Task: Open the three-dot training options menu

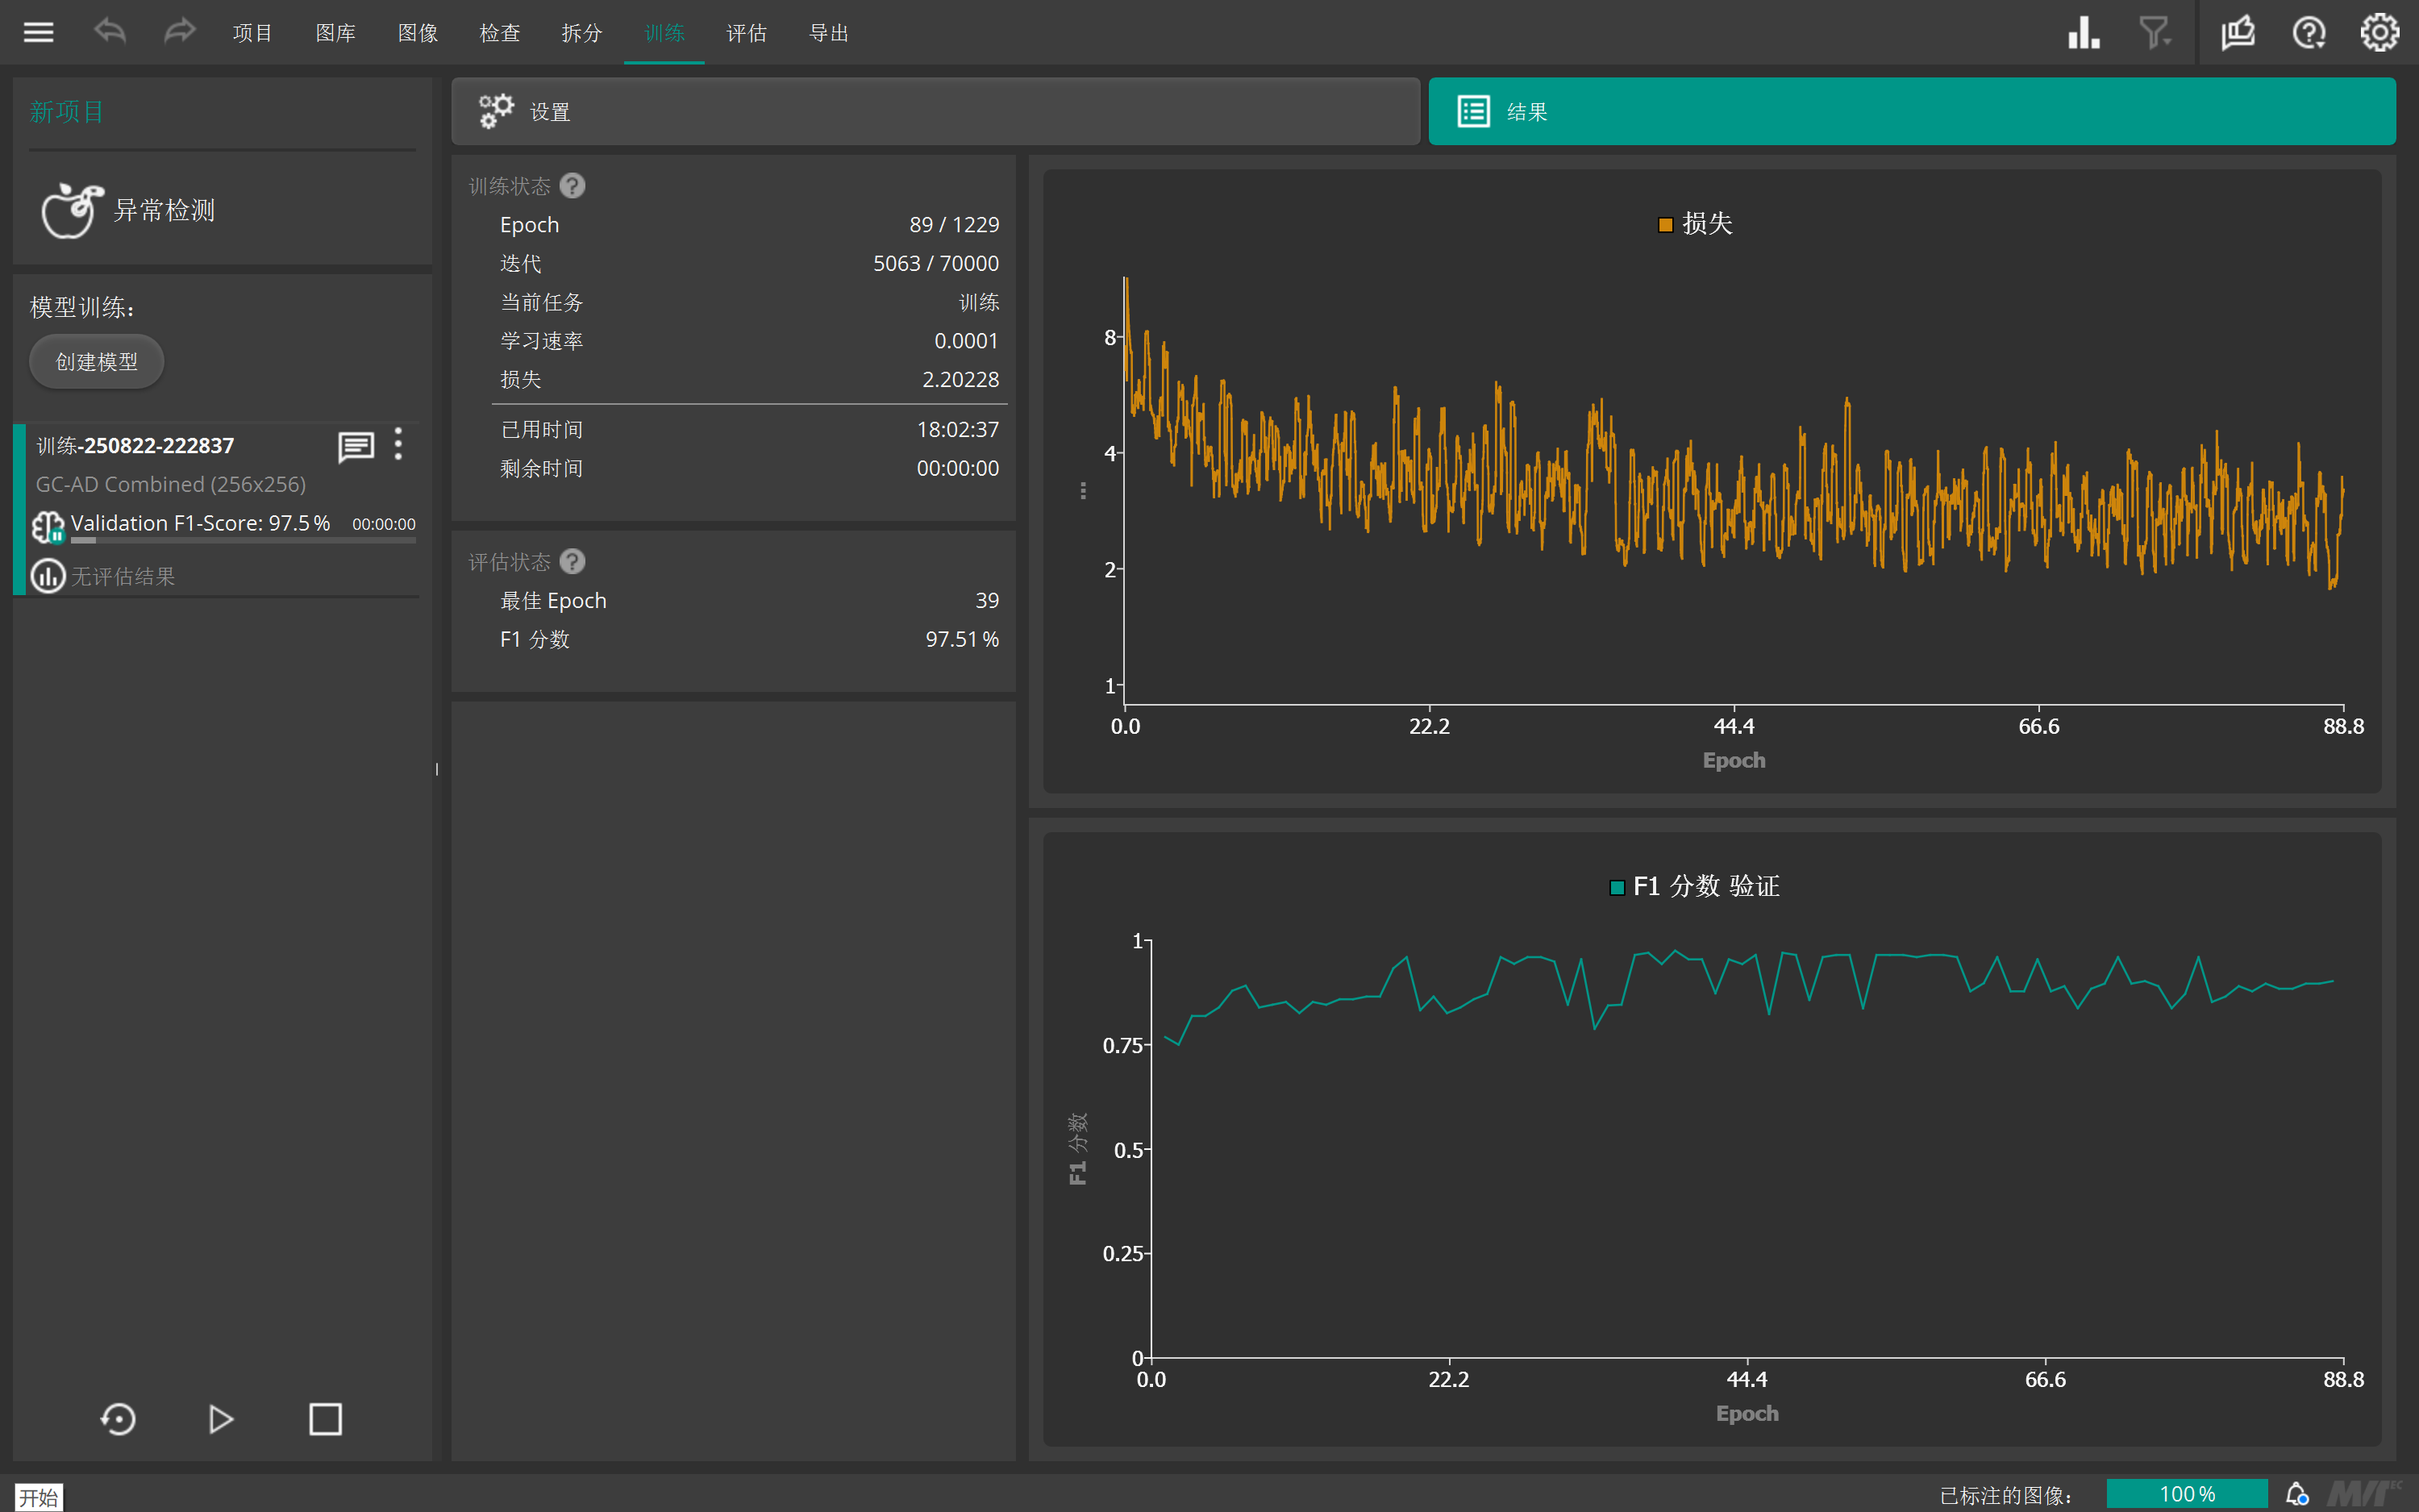Action: point(398,444)
